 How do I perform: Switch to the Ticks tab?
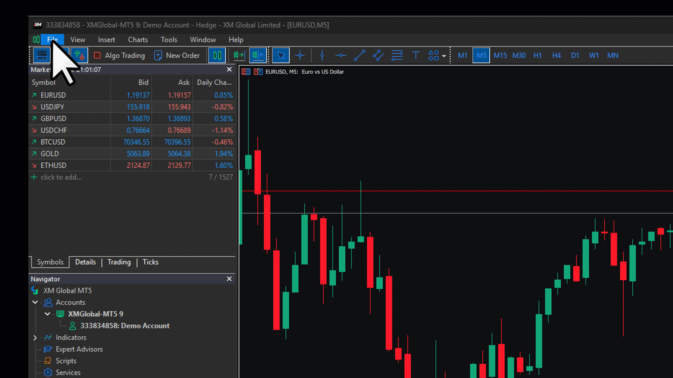[150, 262]
